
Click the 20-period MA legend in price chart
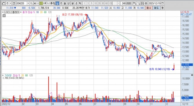[41, 12]
